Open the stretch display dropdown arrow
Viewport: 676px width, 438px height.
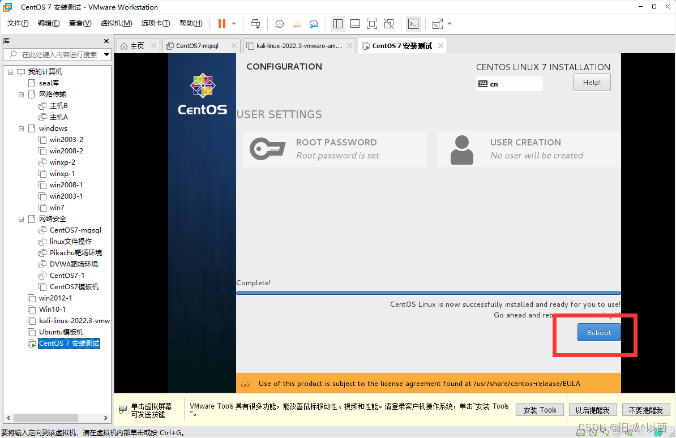coord(449,24)
